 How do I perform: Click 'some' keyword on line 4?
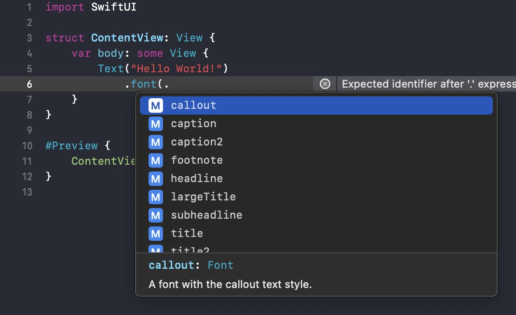(x=150, y=53)
